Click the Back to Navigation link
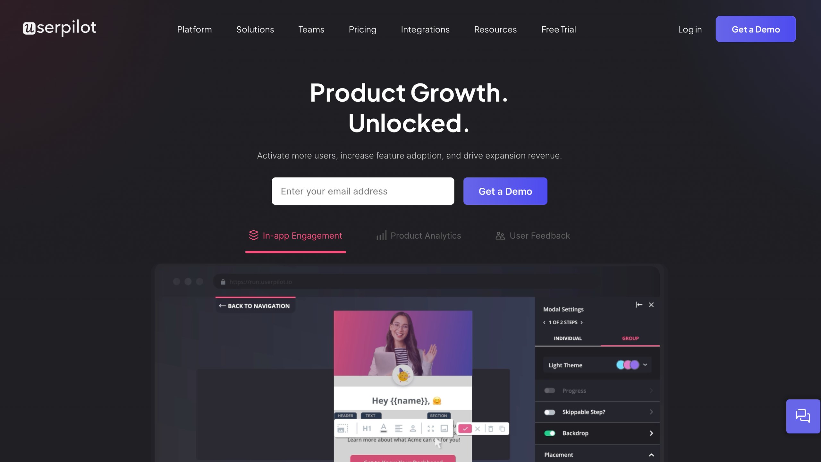The height and width of the screenshot is (462, 821). 254,305
